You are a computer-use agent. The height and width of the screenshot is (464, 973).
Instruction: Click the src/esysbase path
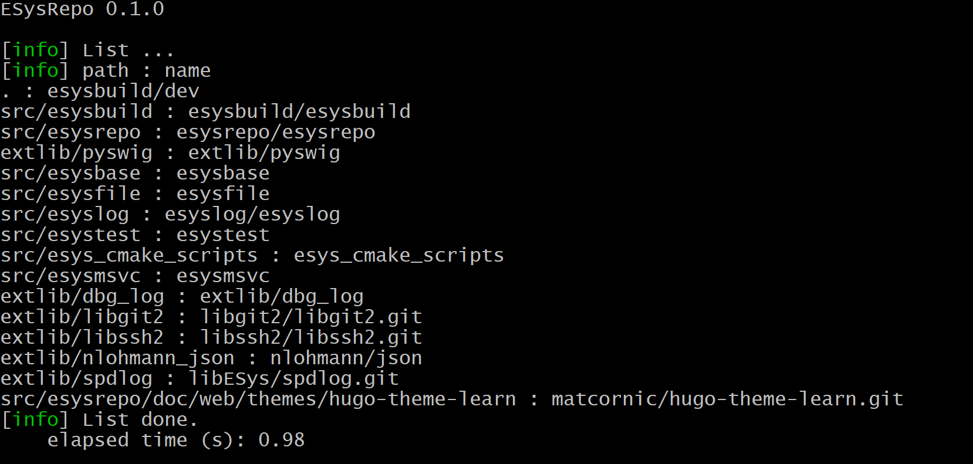click(70, 174)
